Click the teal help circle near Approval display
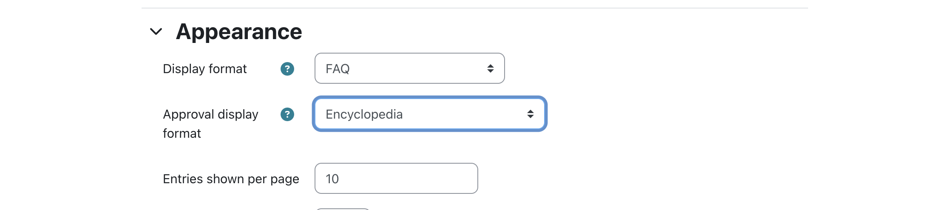This screenshot has width=925, height=210. (287, 114)
